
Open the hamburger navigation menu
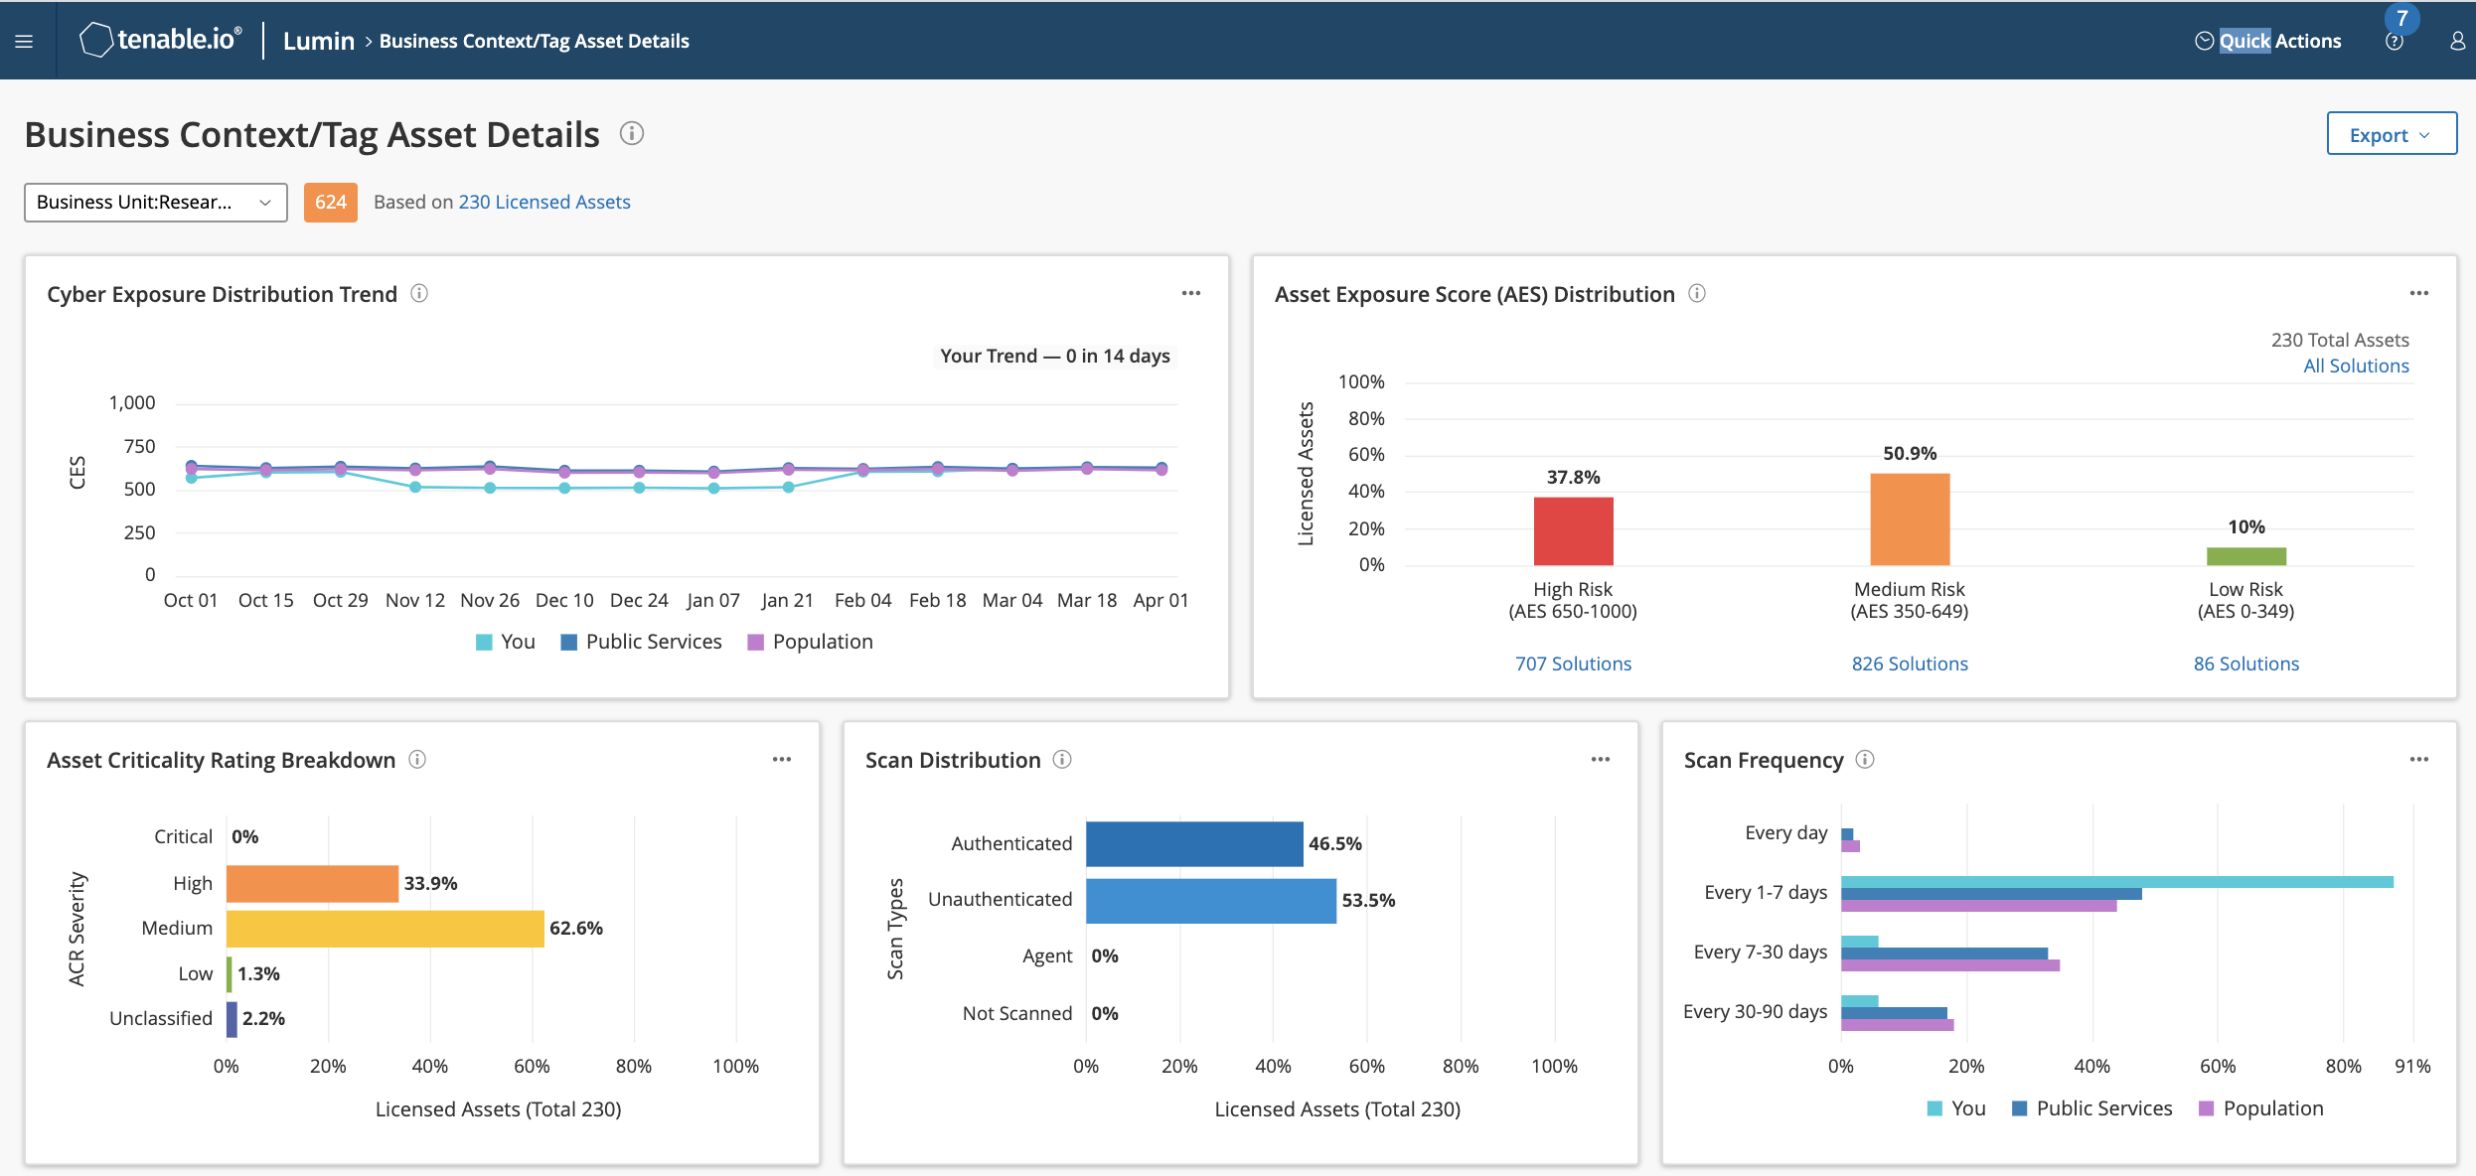24,41
